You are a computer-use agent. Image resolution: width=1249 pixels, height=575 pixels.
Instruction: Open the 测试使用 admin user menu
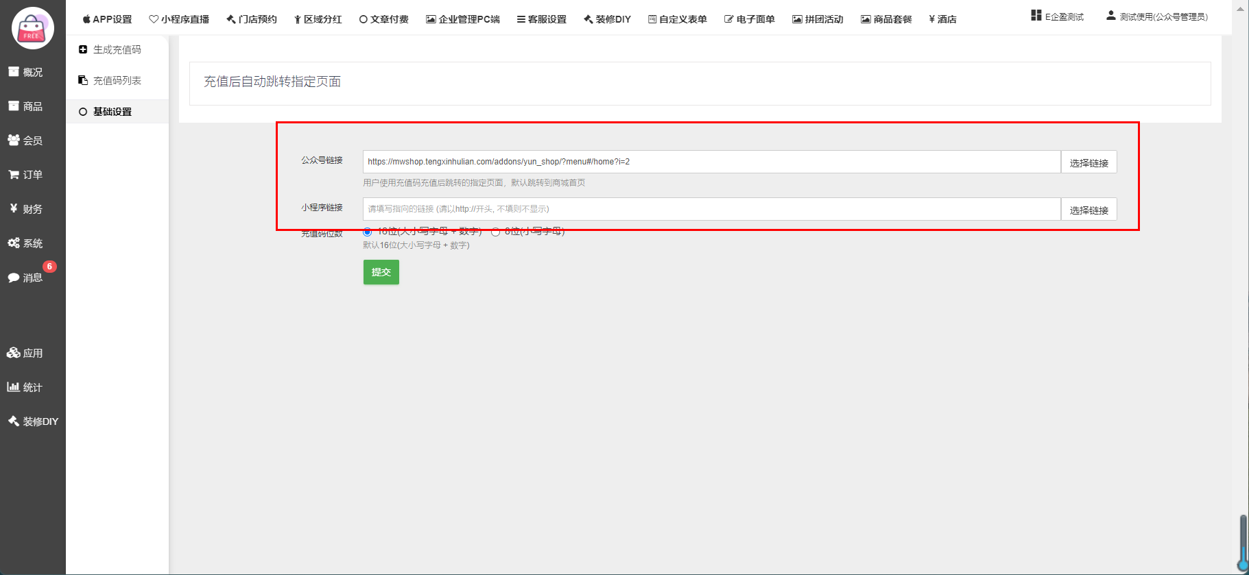coord(1157,16)
